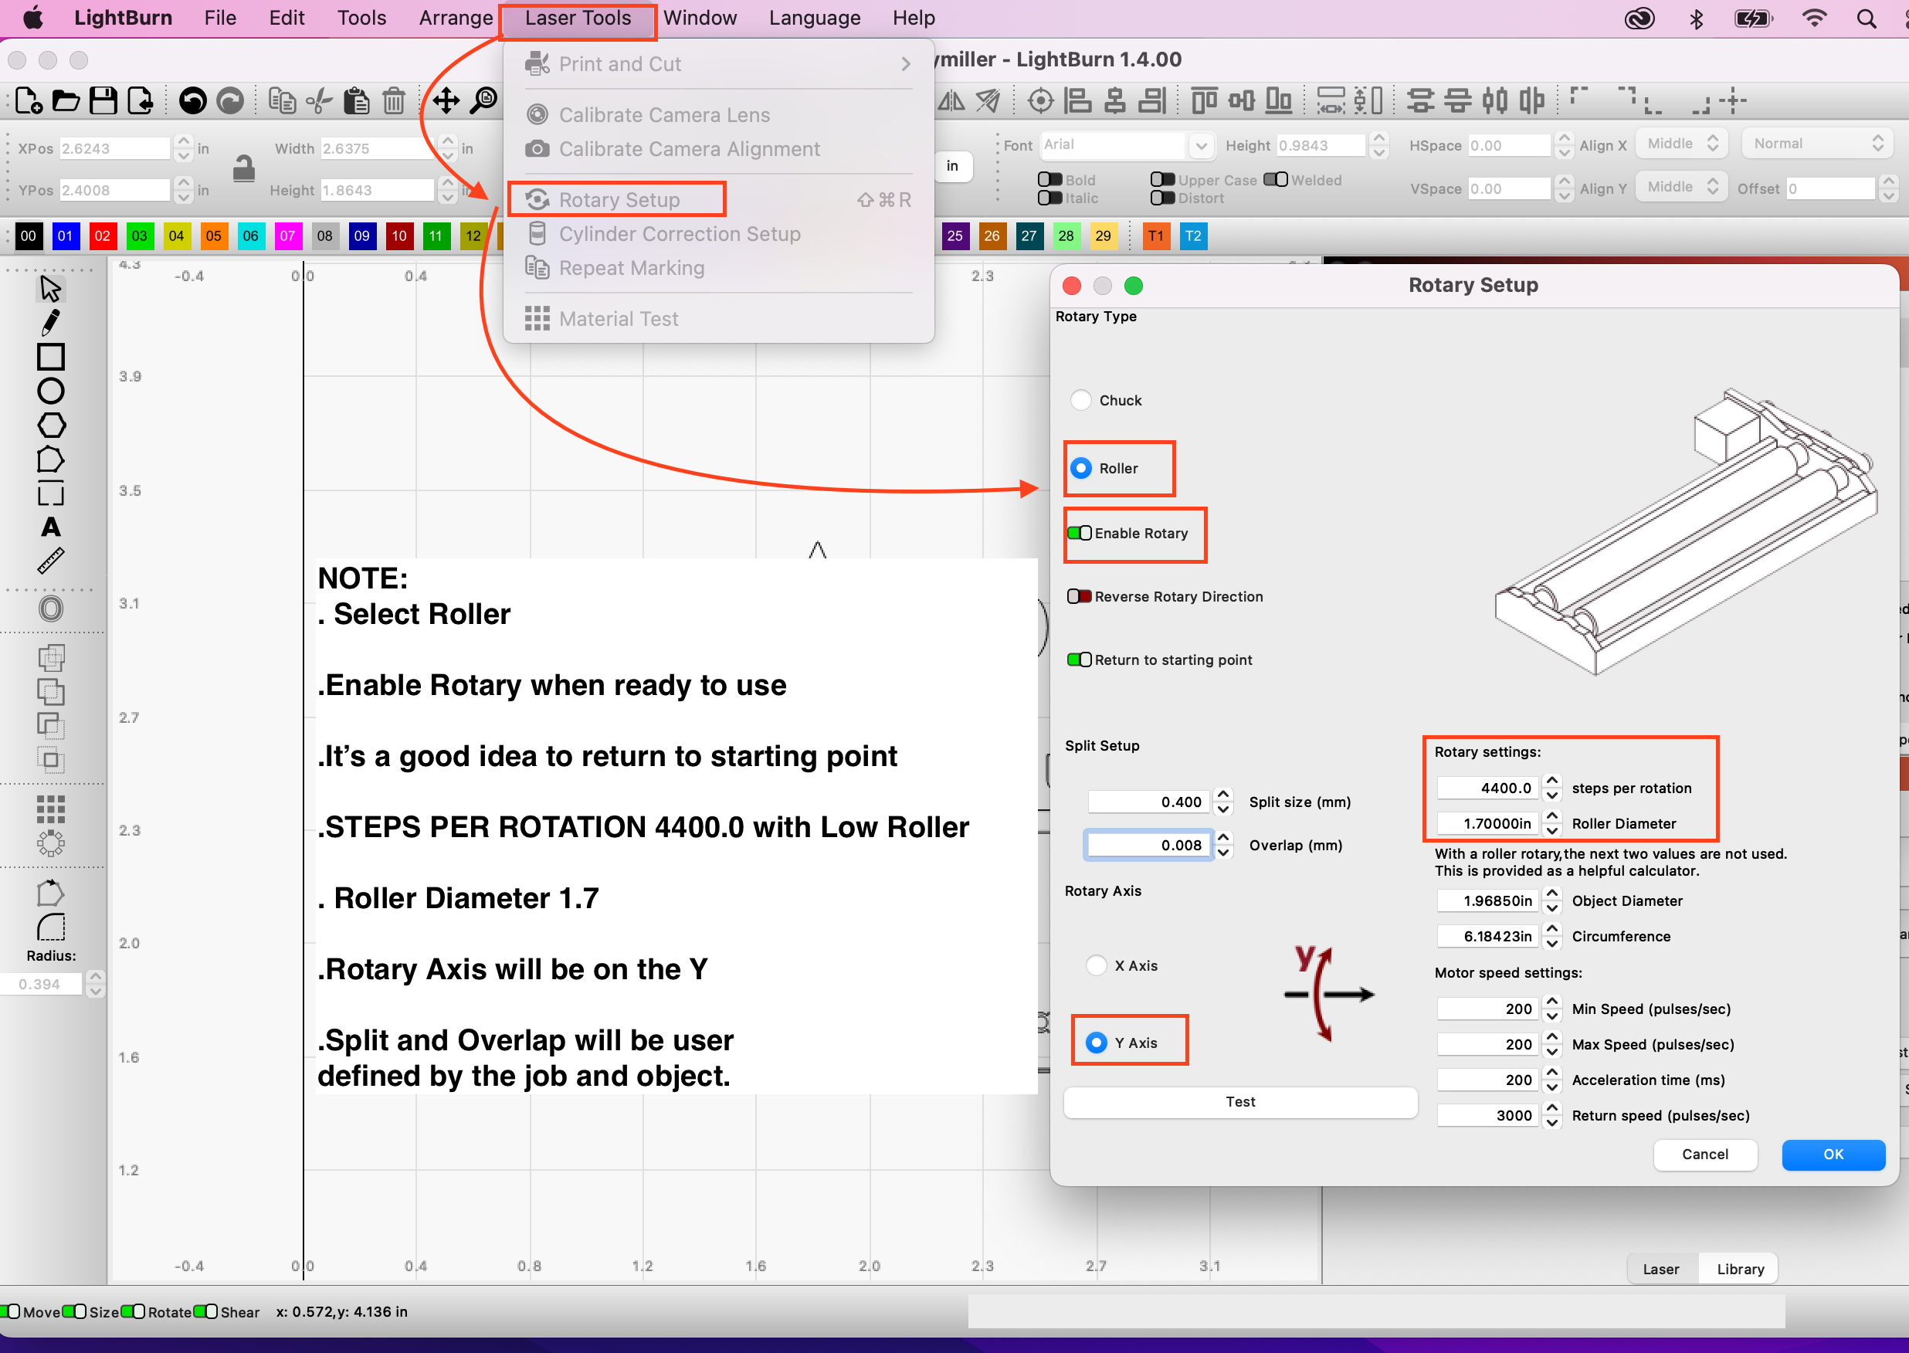Image resolution: width=1909 pixels, height=1353 pixels.
Task: Select X Axis as rotary axis
Action: pyautogui.click(x=1097, y=965)
